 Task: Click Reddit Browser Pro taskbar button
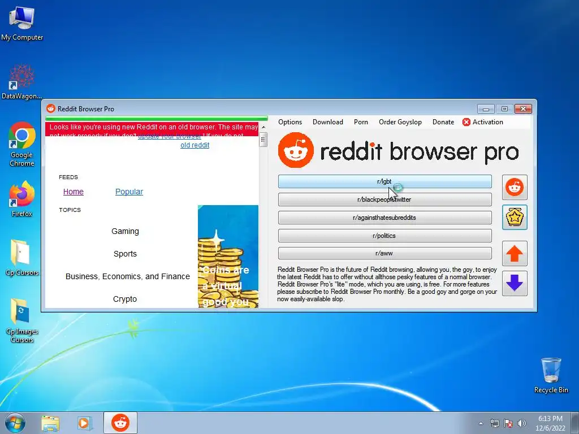[120, 423]
